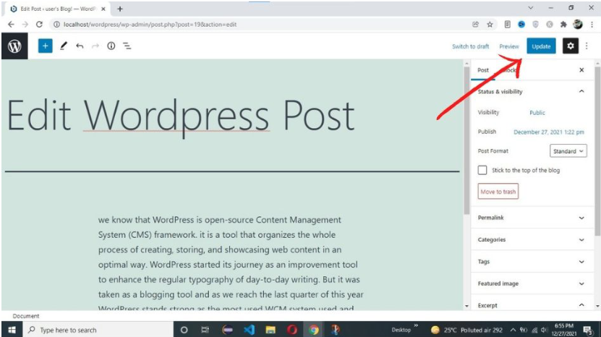Image resolution: width=601 pixels, height=337 pixels.
Task: Click the Chrome icon on the taskbar
Action: (x=314, y=330)
